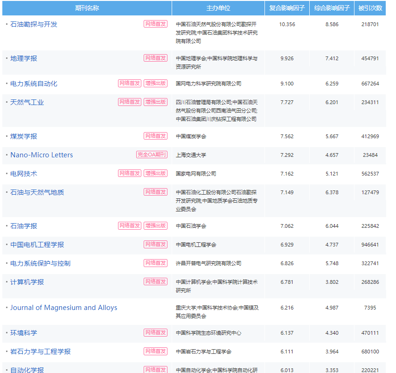Click 增强出版 tag of 电力系统自动化

pos(156,83)
